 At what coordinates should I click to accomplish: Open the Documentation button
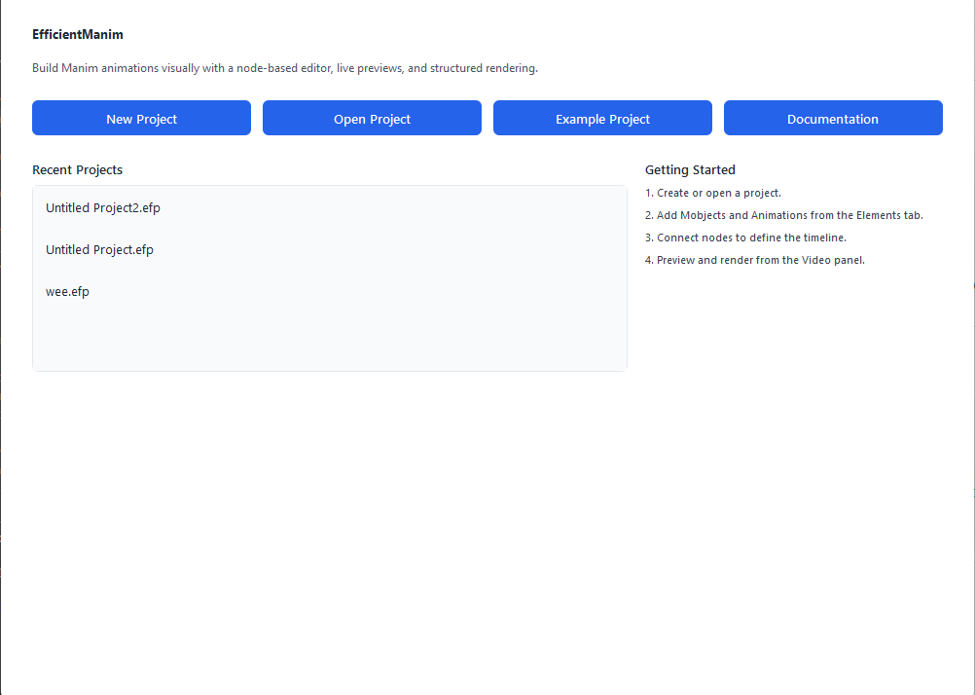[833, 118]
